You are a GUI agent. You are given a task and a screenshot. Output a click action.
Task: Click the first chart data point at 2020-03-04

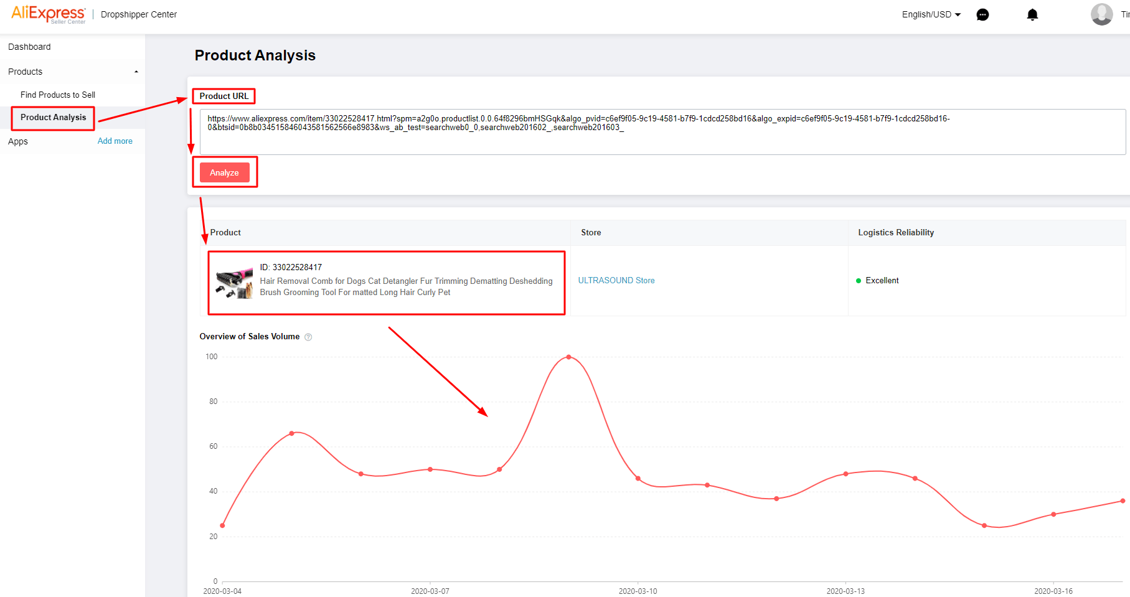222,525
